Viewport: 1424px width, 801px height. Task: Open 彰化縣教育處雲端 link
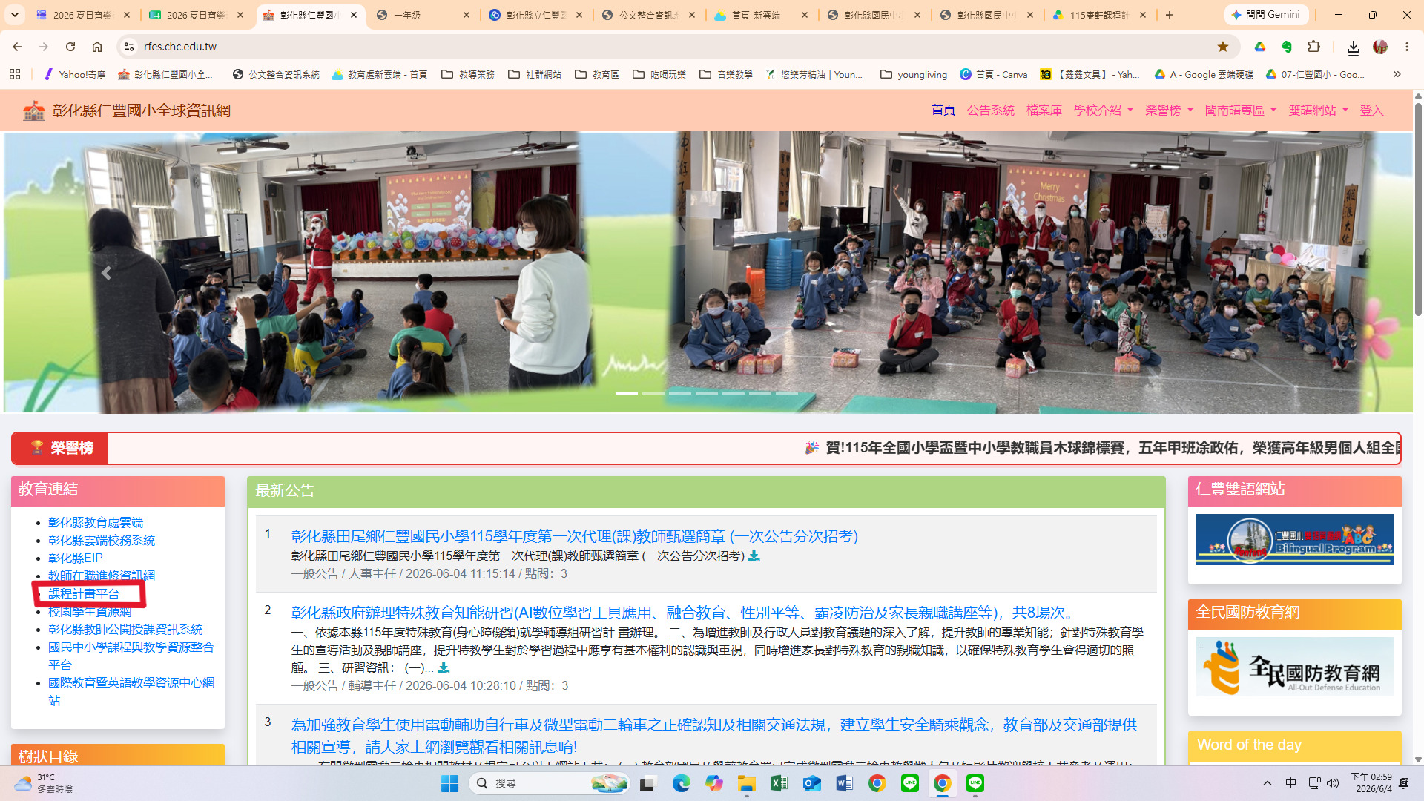tap(96, 523)
